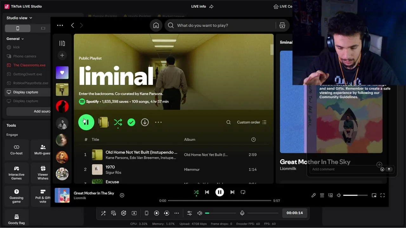The height and width of the screenshot is (228, 406).
Task: Mute the speaker in TikTok toolbar
Action: click(x=200, y=213)
